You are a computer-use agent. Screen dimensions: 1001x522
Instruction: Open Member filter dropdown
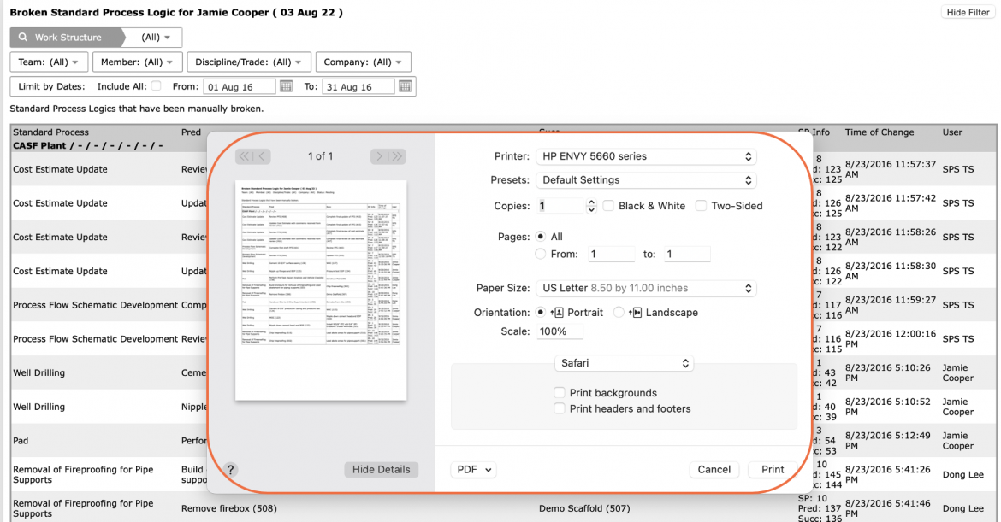[137, 62]
